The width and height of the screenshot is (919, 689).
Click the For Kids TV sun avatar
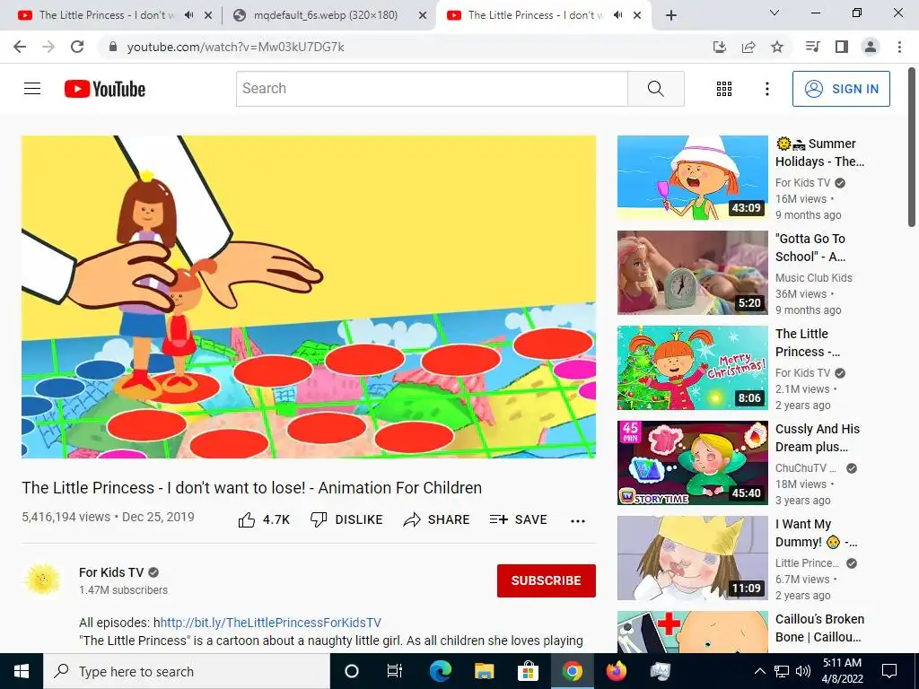coord(43,580)
